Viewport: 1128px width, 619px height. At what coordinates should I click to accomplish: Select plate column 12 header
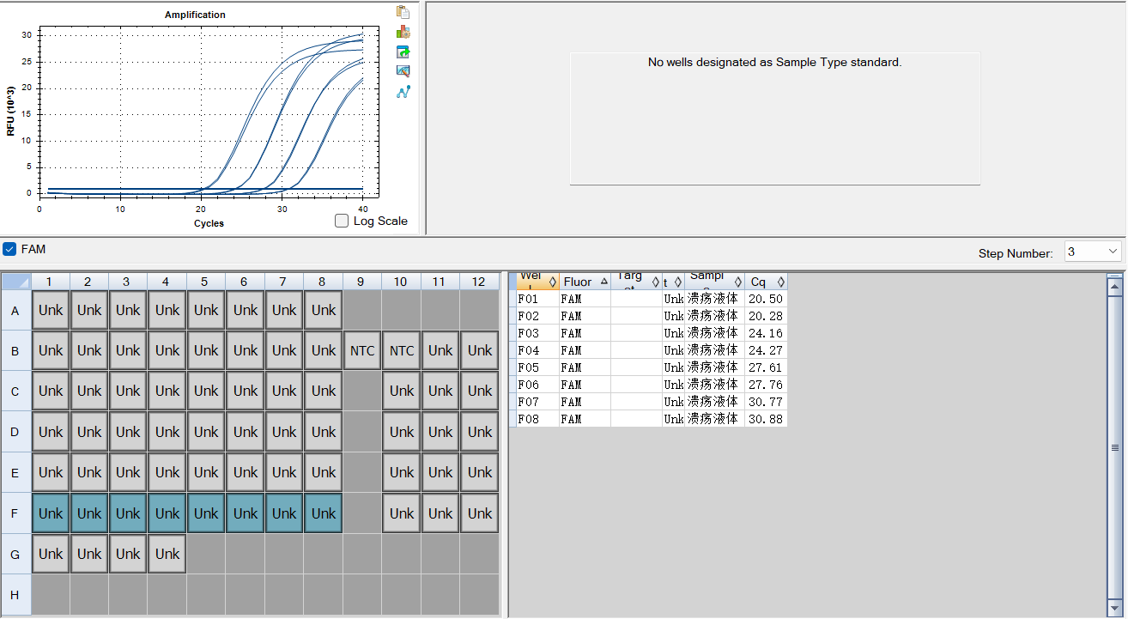point(479,282)
